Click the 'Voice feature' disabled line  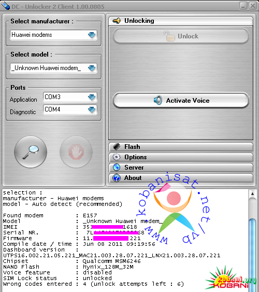click(57, 272)
